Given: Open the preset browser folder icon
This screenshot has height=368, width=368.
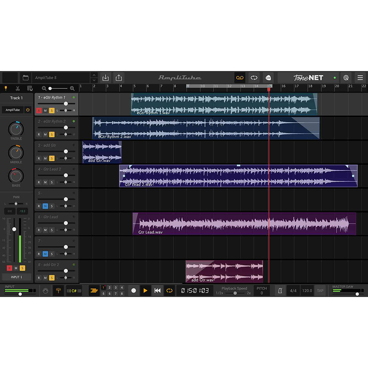Looking at the screenshot, I should click(26, 78).
